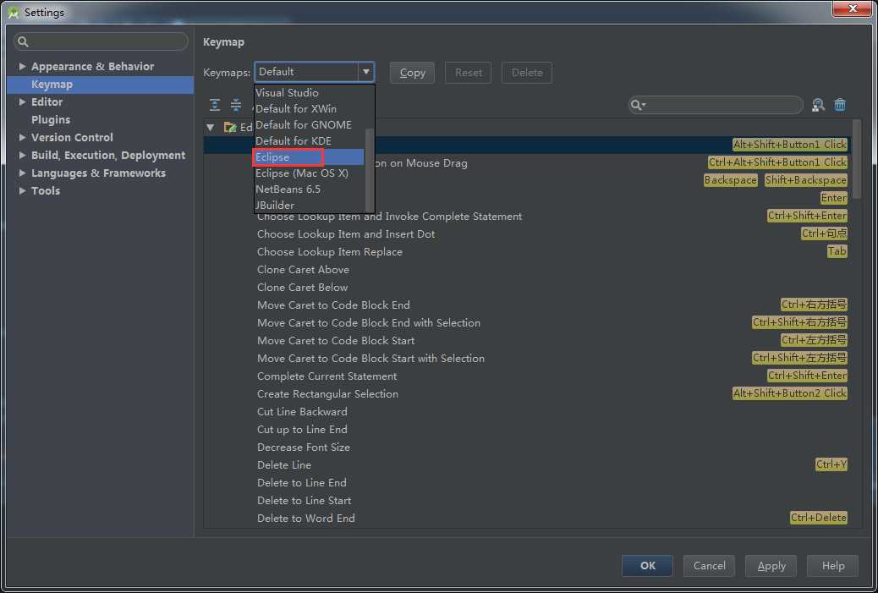Click the magnifier icon in settings search
Image resolution: width=878 pixels, height=593 pixels.
[23, 41]
